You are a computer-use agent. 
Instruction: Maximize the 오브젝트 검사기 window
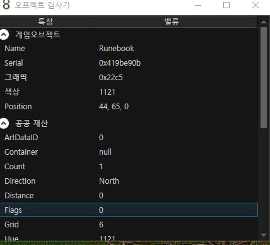tap(226, 5)
